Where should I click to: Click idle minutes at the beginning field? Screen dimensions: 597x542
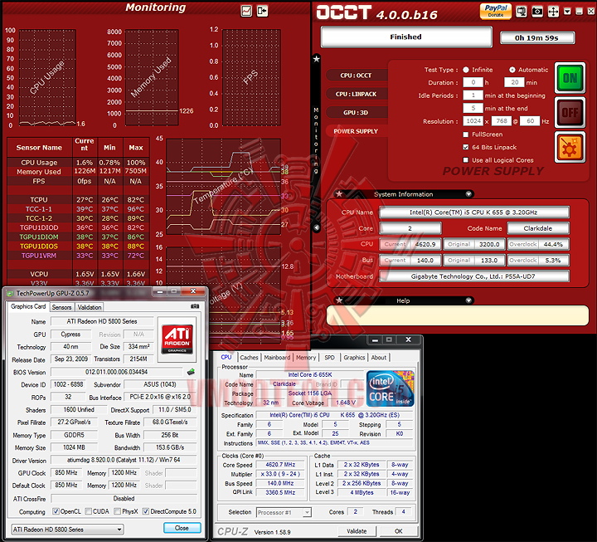point(473,95)
